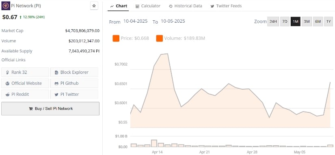Click Buy / Sell Pi Network button

(x=50, y=109)
